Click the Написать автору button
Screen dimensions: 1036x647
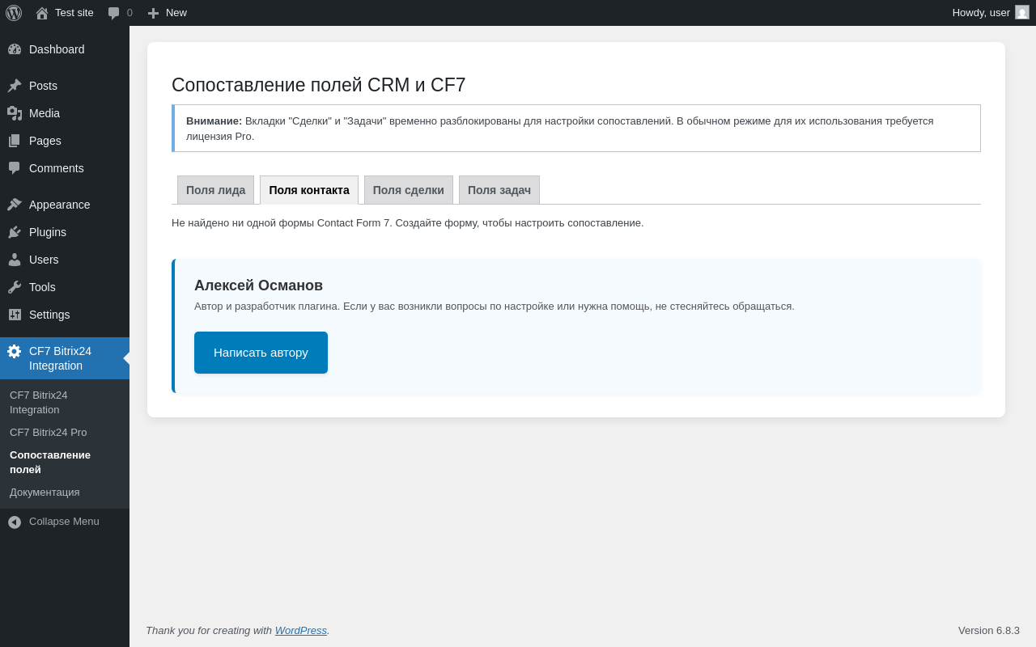261,353
